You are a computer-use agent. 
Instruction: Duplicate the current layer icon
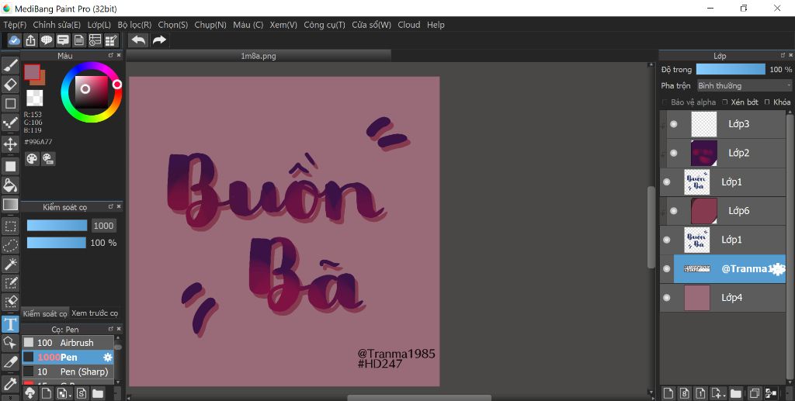point(755,393)
